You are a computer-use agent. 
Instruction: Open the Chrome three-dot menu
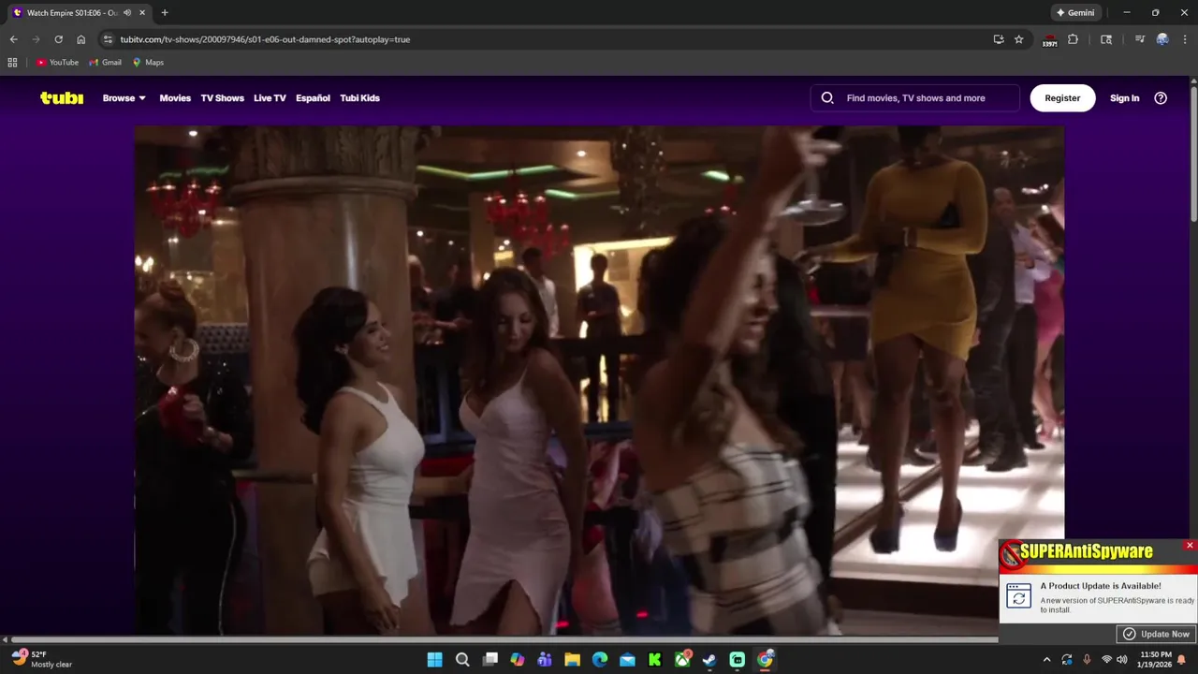point(1185,39)
